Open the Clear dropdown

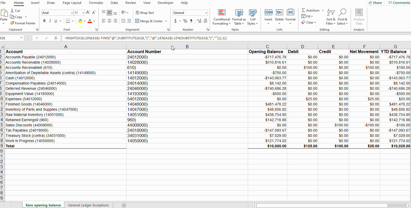309,23
